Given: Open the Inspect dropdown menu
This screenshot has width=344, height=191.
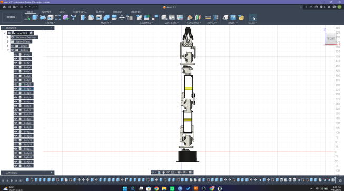Looking at the screenshot, I should (x=211, y=23).
